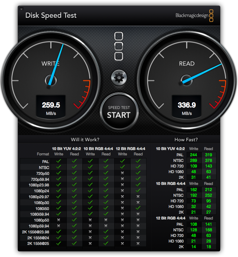Open settings with the gear icon
Screen dimensions: 238x257
point(119,78)
